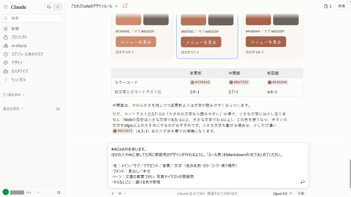Open the file count icon showing 1

pos(328,6)
